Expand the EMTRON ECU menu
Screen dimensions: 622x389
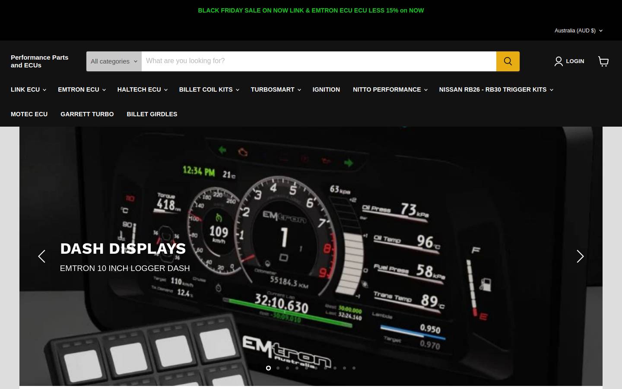click(82, 89)
